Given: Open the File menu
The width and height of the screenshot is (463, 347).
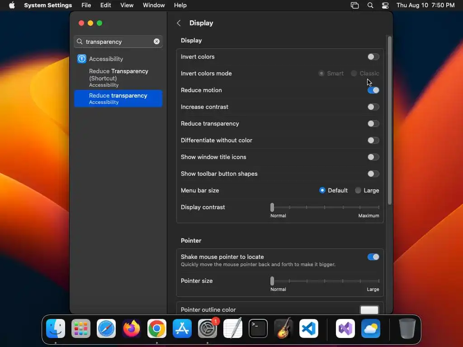Looking at the screenshot, I should [86, 5].
